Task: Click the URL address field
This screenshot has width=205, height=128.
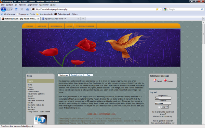Action: click(x=95, y=9)
